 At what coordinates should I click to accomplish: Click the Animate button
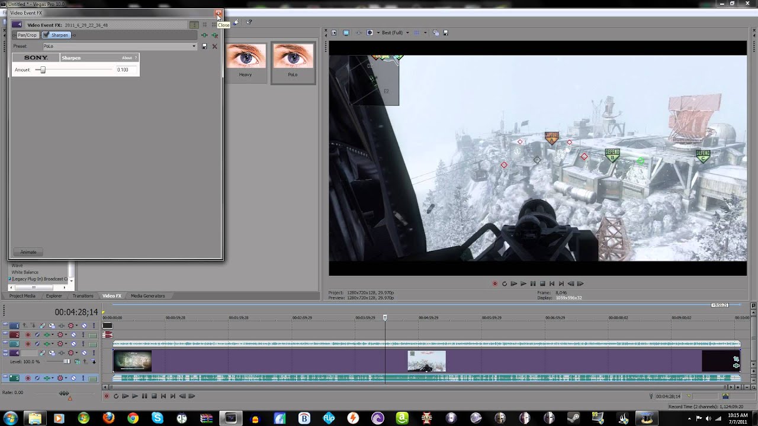[28, 252]
